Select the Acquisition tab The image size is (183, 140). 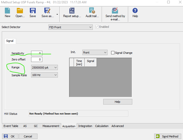pyautogui.click(x=69, y=126)
